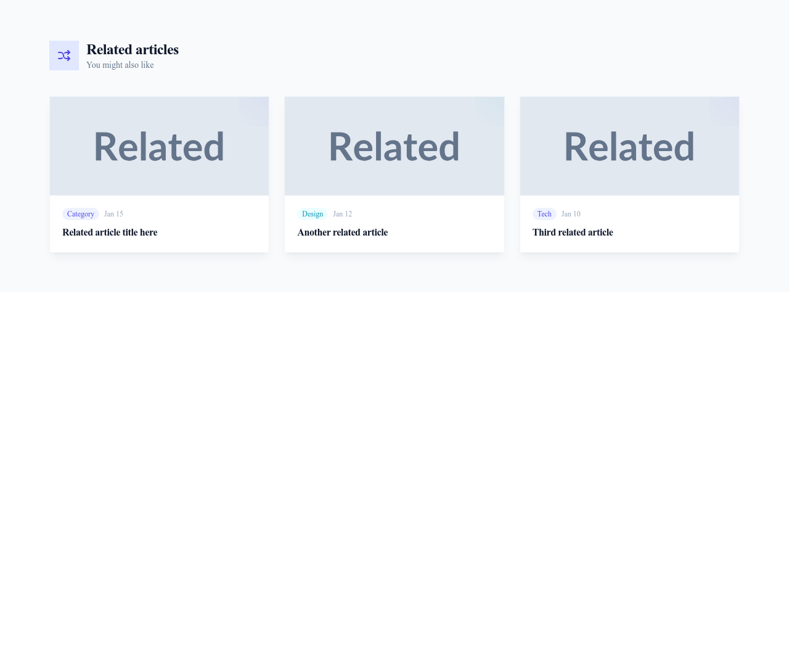Open the thumbnail above the Tech tag
789x666 pixels.
[629, 146]
